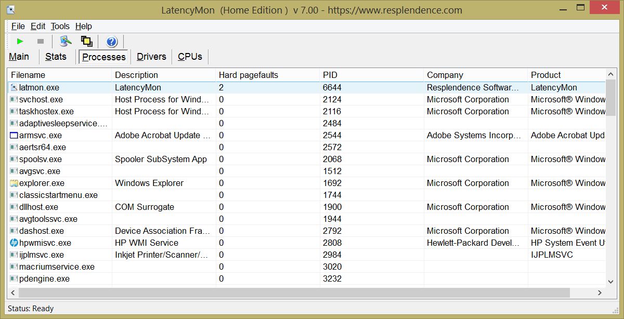Click the icon next to spoolsv.exe

[14, 159]
